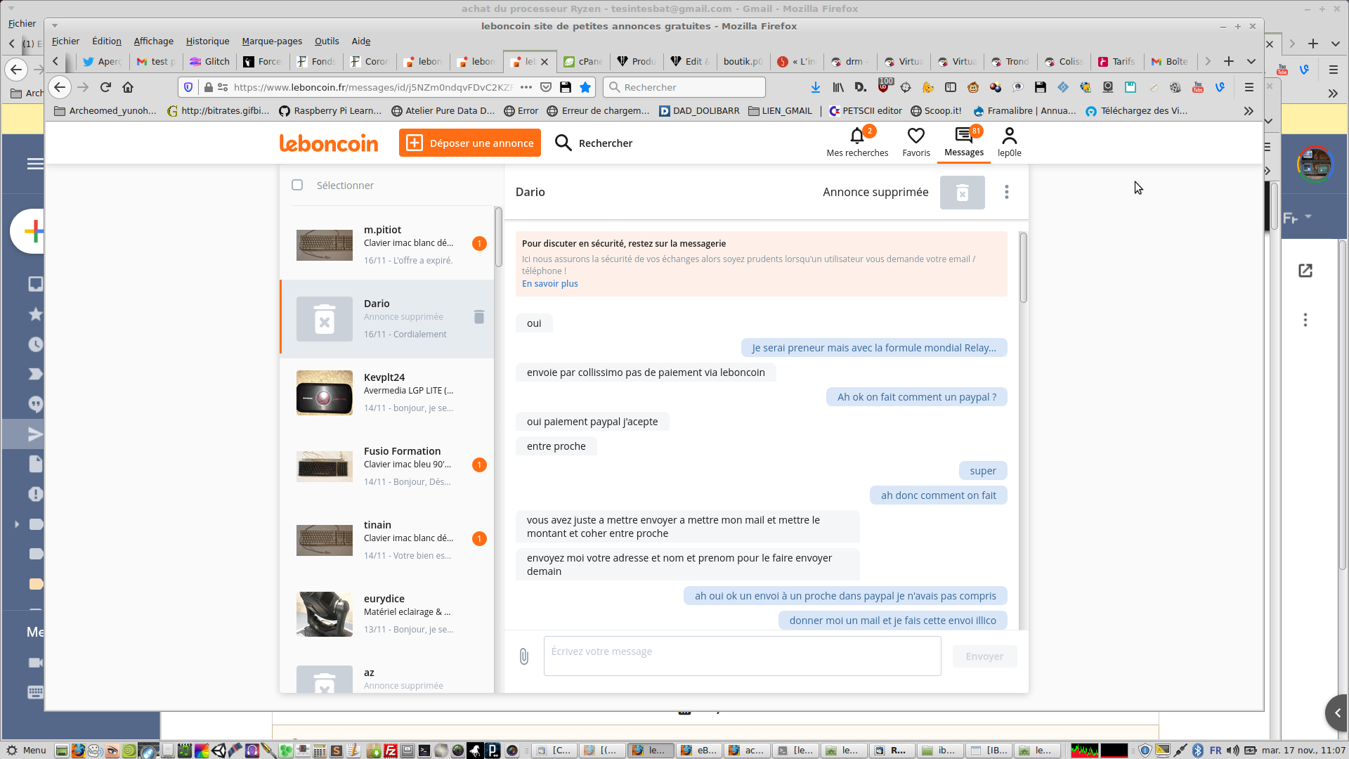Open the Kevplt24 conversation thumbnail

pos(325,393)
